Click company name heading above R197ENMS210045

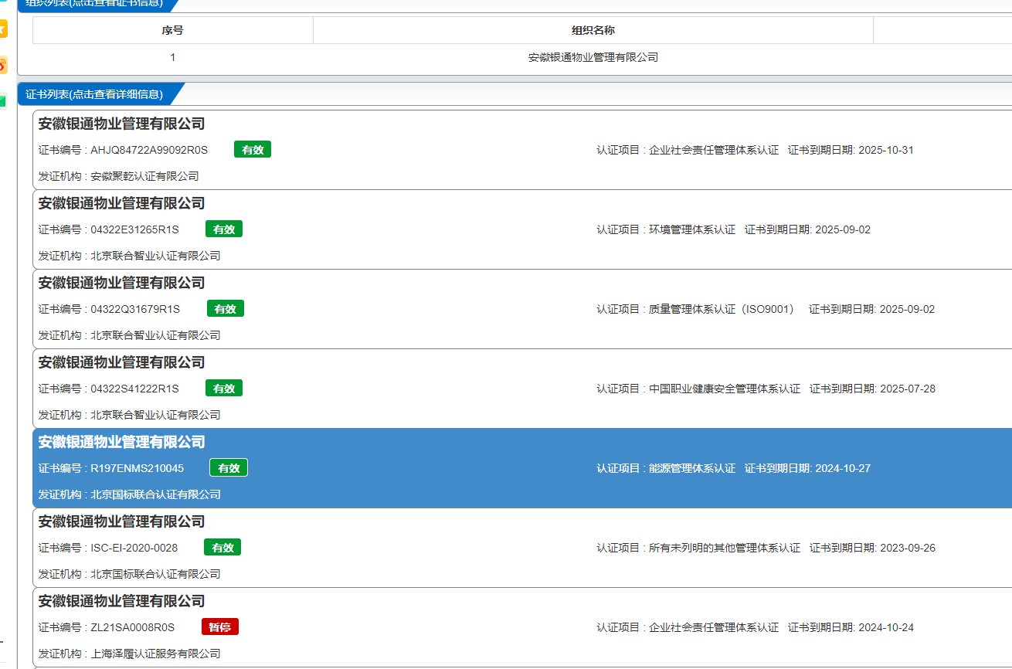[x=122, y=442]
